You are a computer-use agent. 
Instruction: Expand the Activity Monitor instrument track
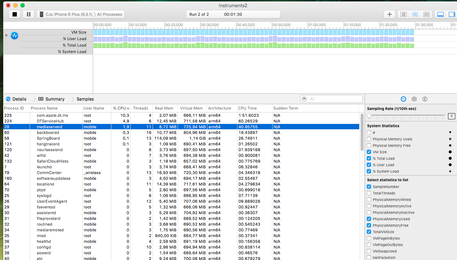tap(6, 35)
